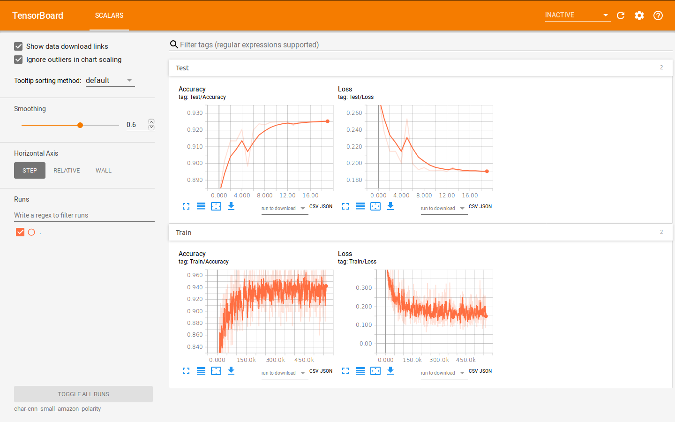Uncheck Show data download links

click(x=18, y=46)
